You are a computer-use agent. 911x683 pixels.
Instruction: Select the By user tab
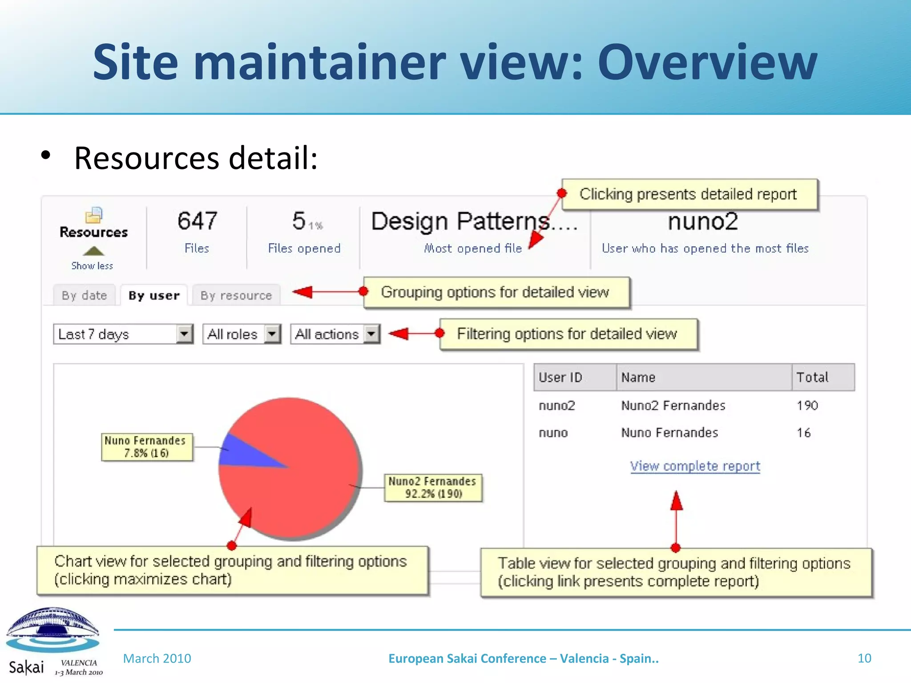(x=154, y=295)
